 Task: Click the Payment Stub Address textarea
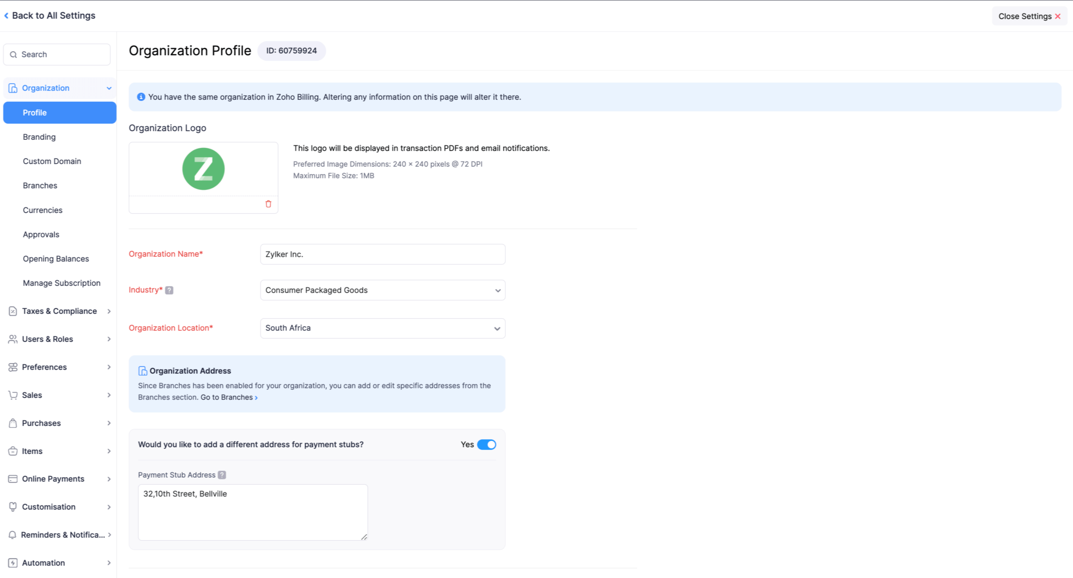click(x=253, y=512)
